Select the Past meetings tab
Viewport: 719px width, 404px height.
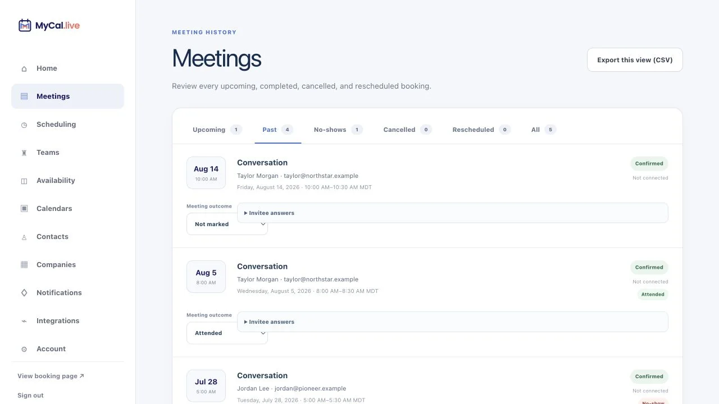277,130
